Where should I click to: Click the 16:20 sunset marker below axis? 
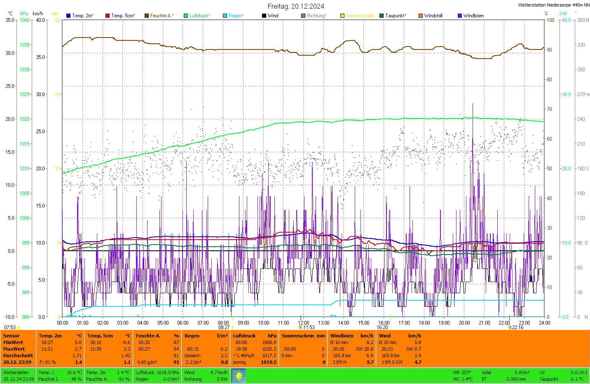382,327
